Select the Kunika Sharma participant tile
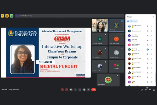 [x=100, y=39]
